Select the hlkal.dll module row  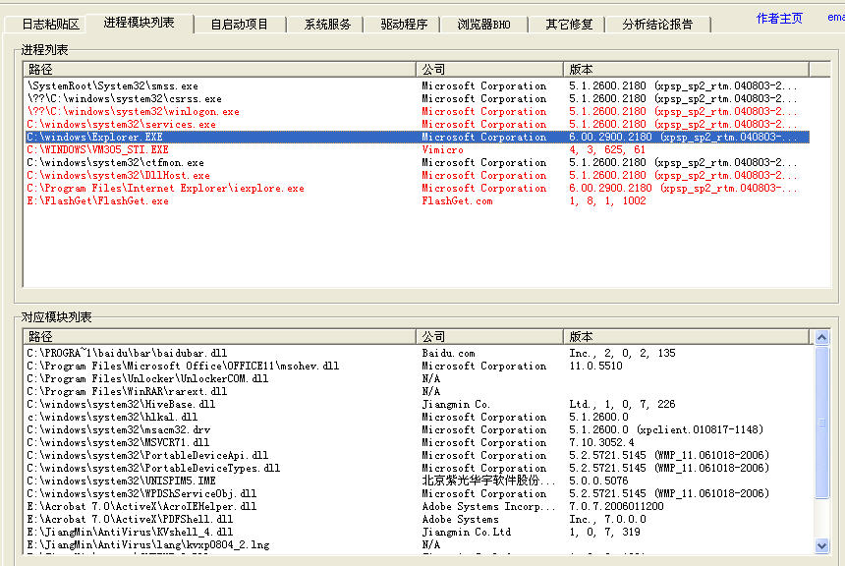click(418, 417)
